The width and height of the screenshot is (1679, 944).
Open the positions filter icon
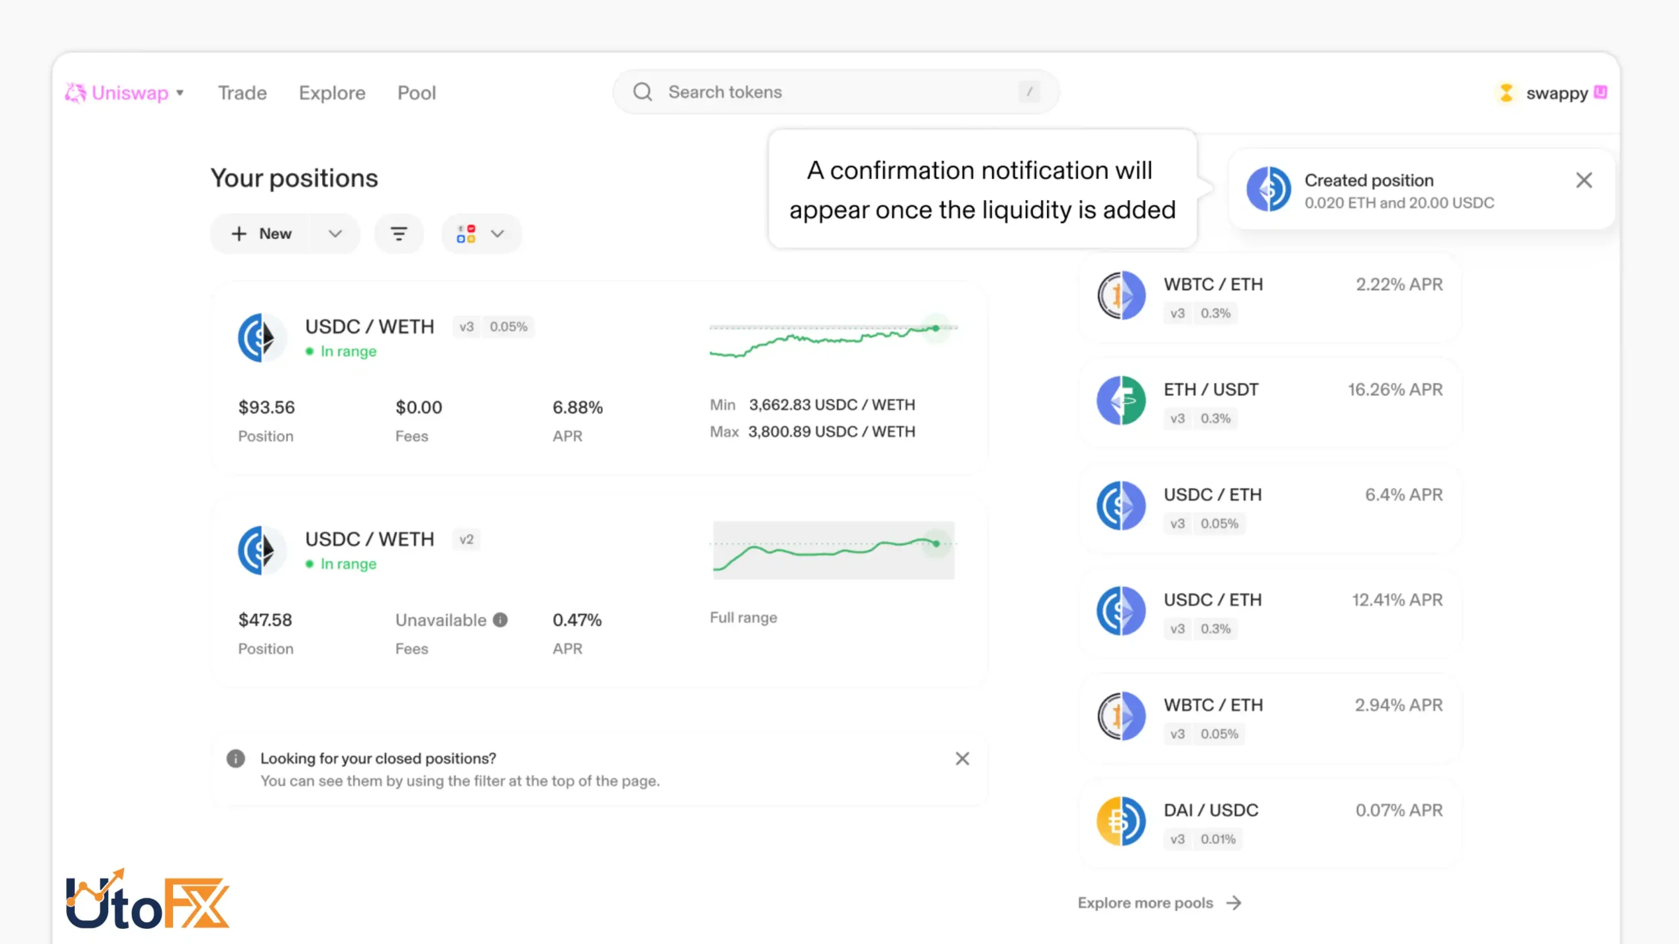click(x=399, y=234)
